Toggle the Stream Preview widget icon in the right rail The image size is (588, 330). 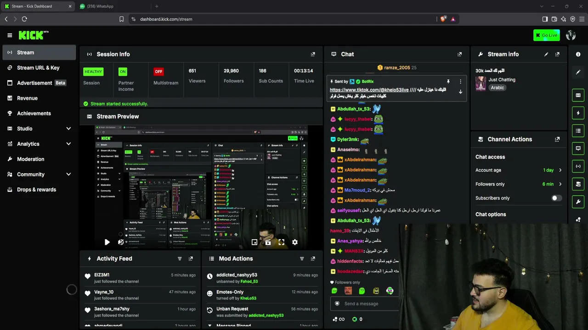pos(578,95)
